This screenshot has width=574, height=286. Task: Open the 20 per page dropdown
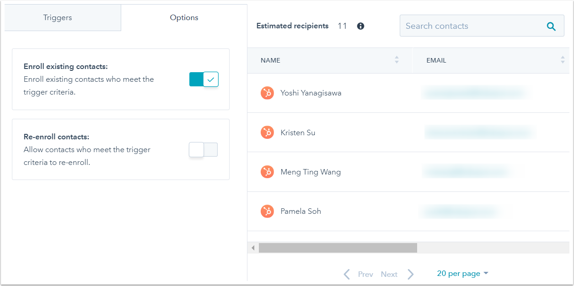462,274
